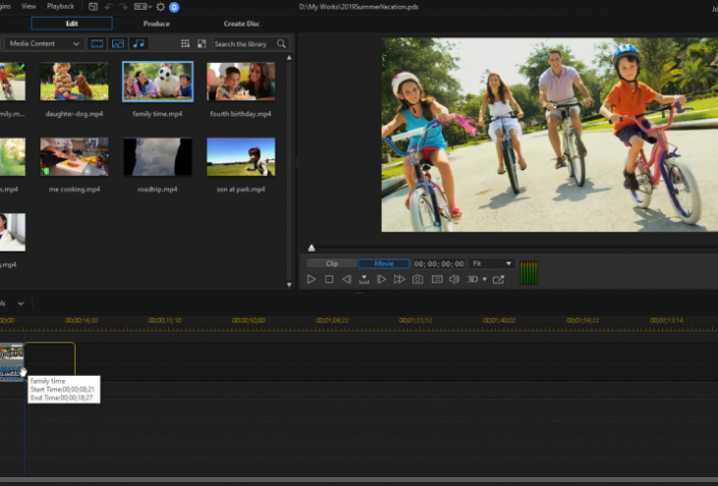Toggle the audio media filter
The image size is (718, 486).
pyautogui.click(x=139, y=43)
